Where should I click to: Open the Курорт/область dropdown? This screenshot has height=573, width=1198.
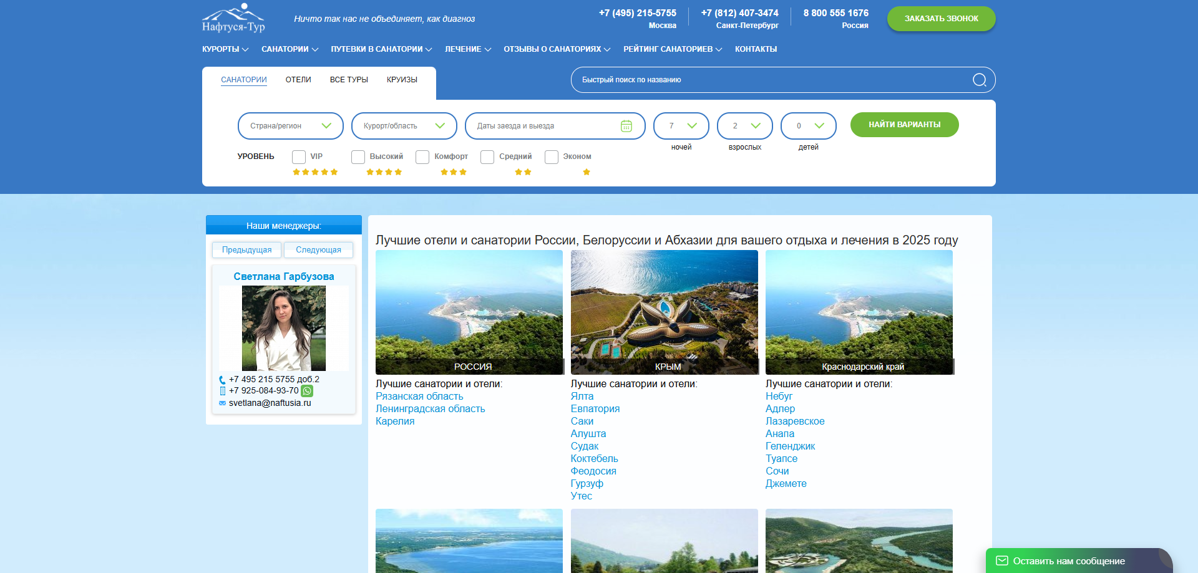pyautogui.click(x=404, y=126)
